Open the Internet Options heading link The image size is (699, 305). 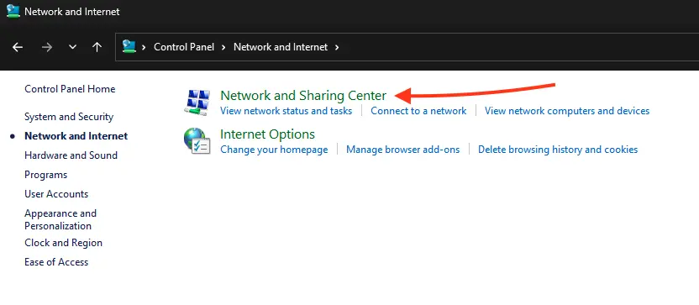(x=267, y=134)
